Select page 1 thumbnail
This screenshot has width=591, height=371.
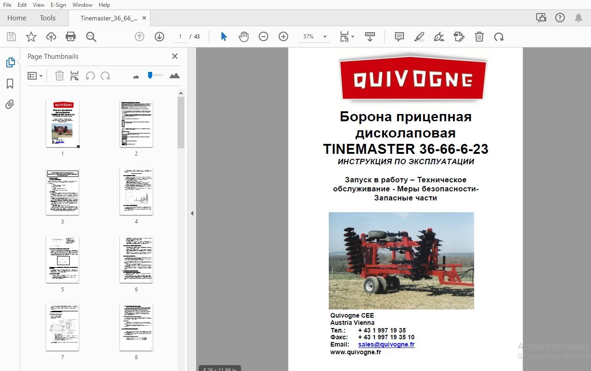tap(62, 124)
